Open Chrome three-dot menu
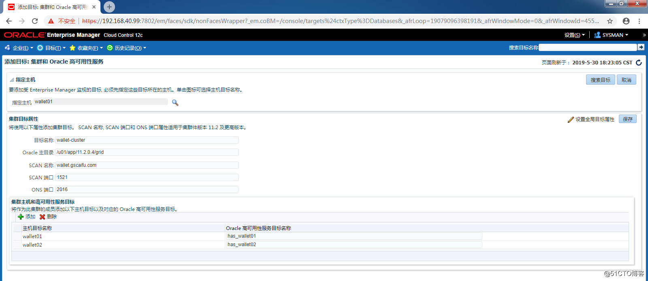 (x=639, y=21)
